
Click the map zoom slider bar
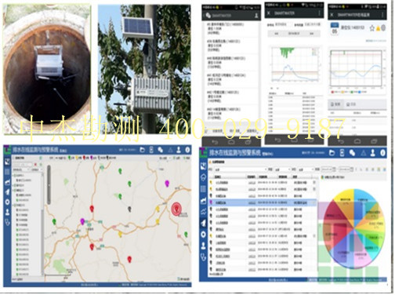click(x=49, y=185)
